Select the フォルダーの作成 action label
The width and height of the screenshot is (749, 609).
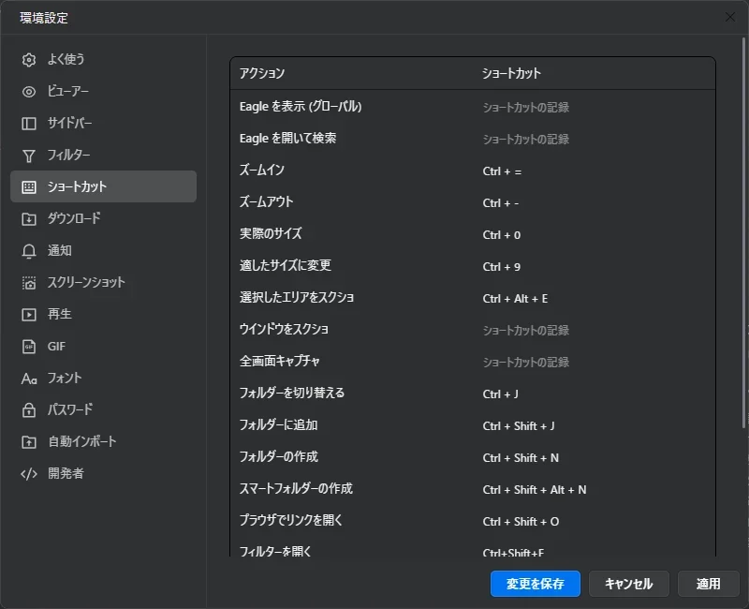[x=278, y=456]
